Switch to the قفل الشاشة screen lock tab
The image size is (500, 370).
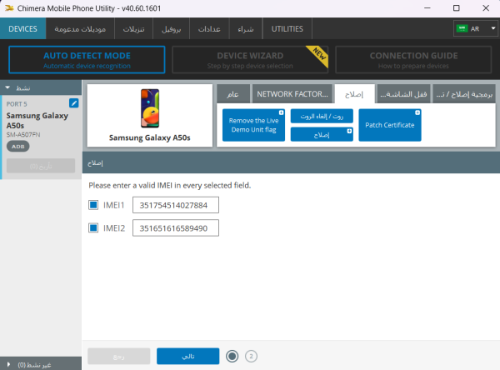(403, 94)
